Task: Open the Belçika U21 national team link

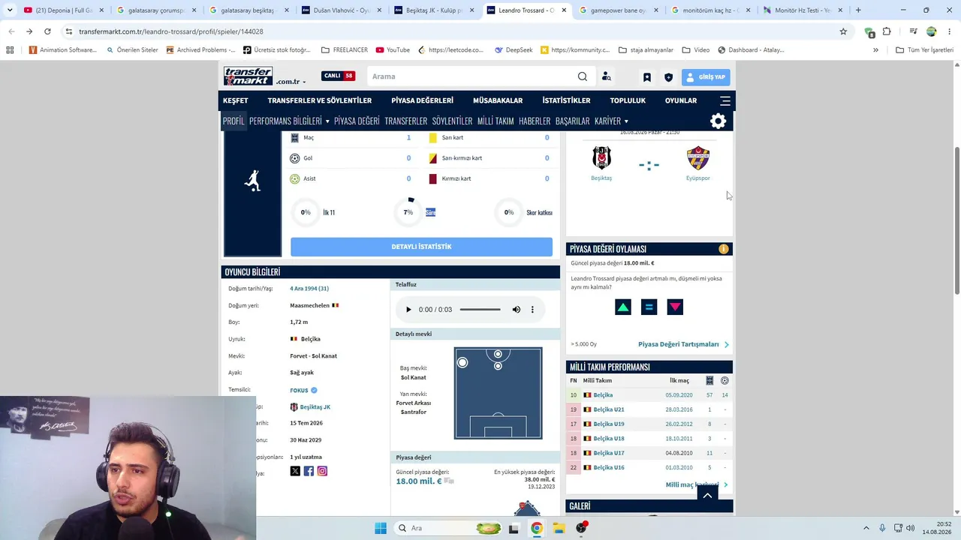Action: coord(609,409)
